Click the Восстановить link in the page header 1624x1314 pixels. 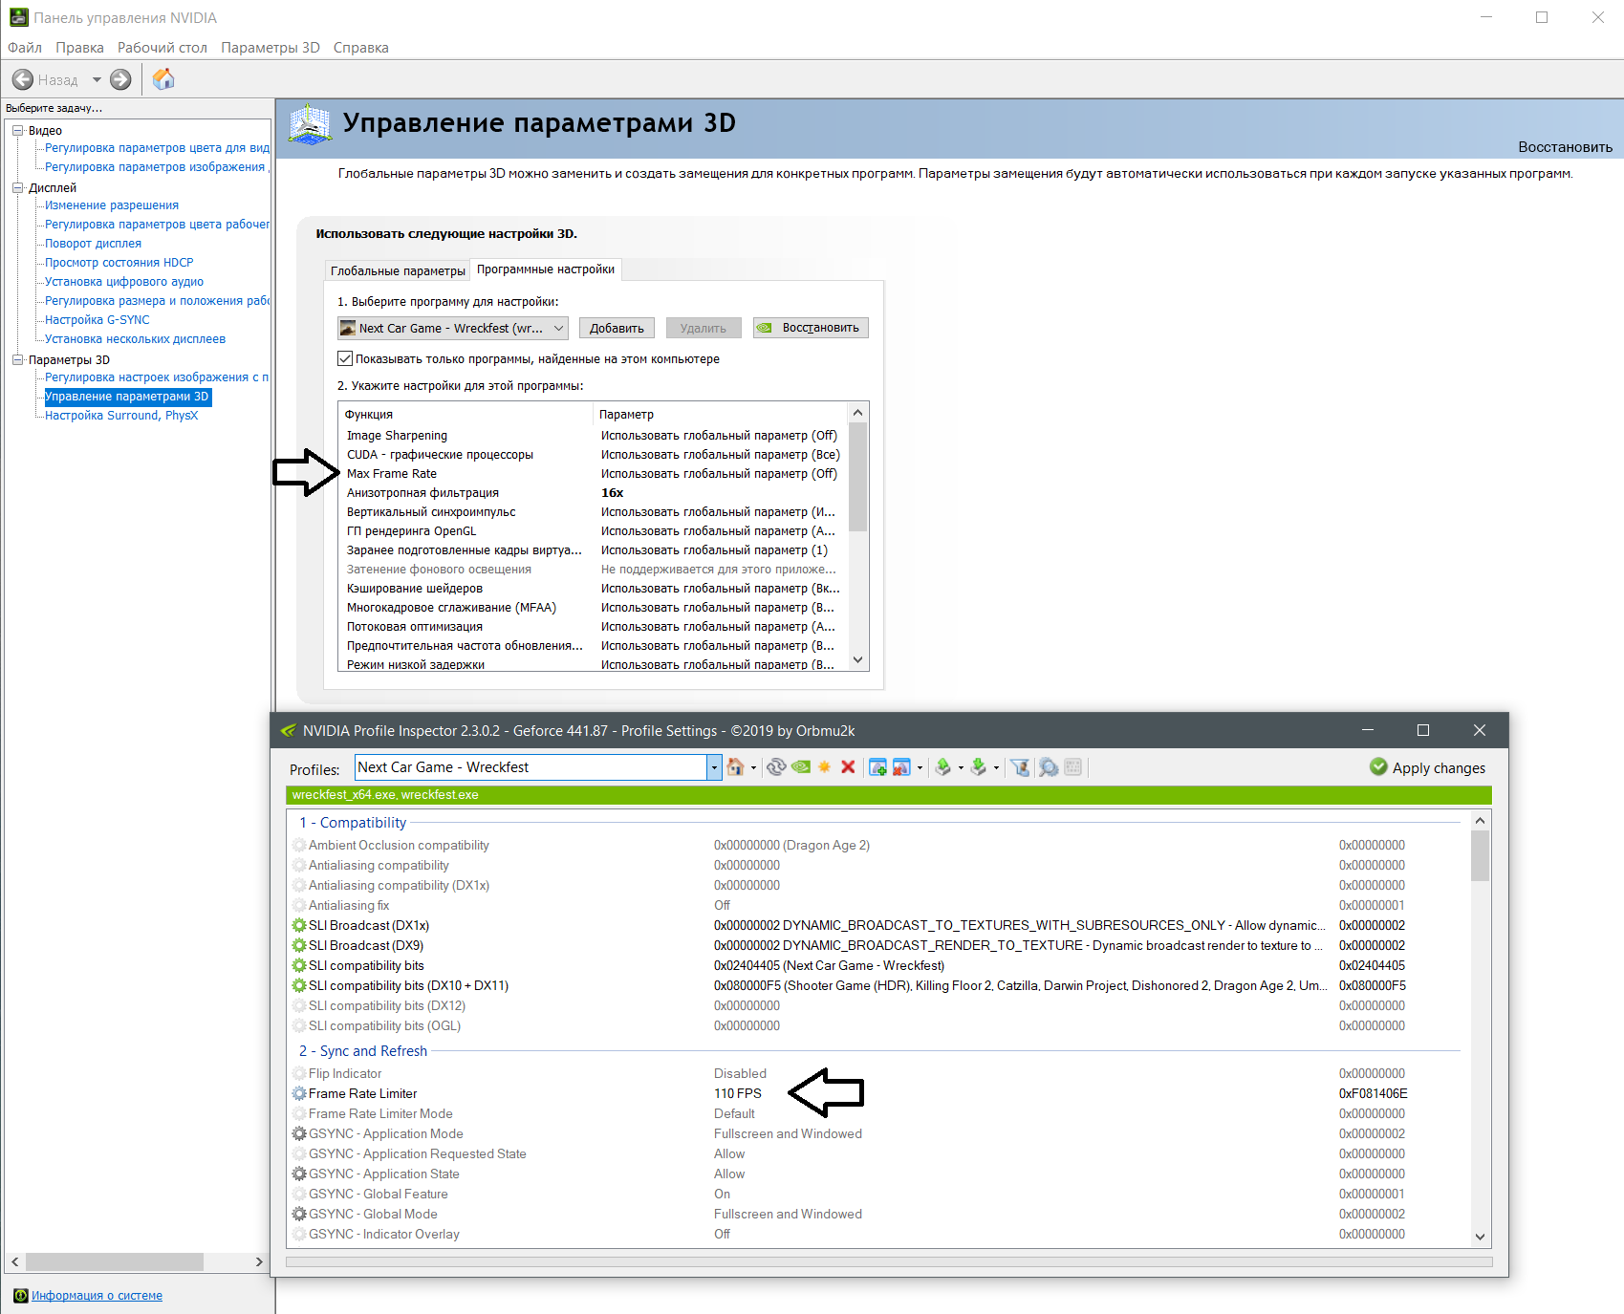[x=1565, y=147]
